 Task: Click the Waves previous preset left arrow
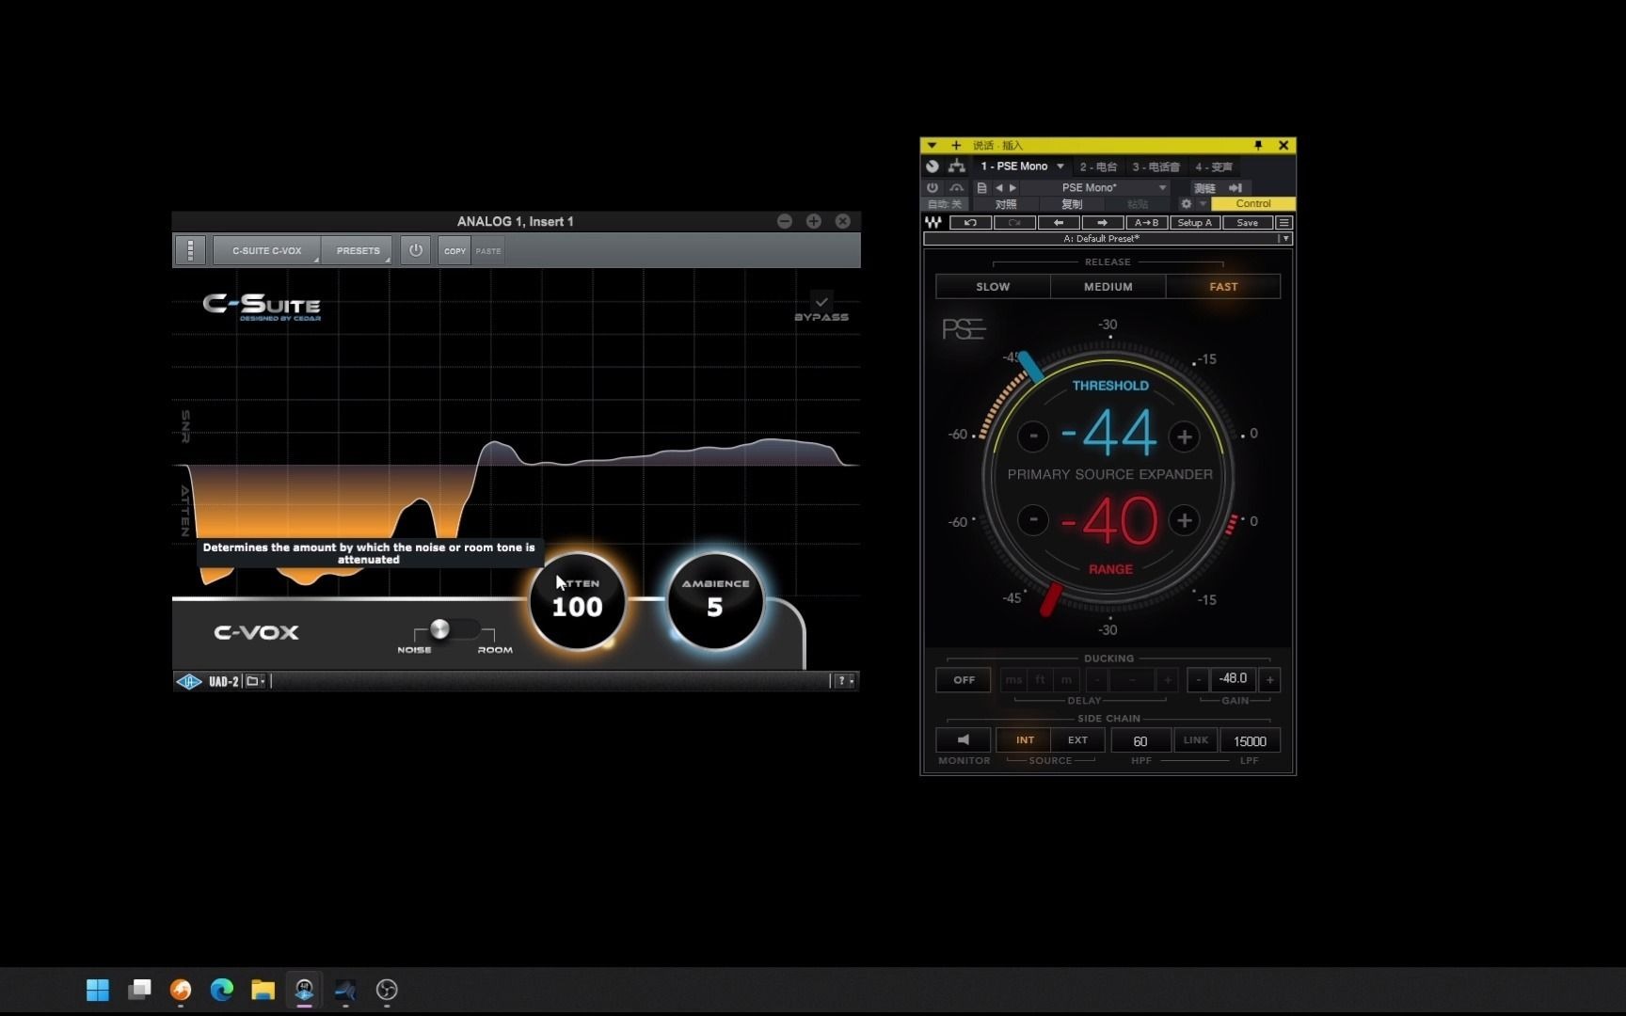pyautogui.click(x=1059, y=223)
